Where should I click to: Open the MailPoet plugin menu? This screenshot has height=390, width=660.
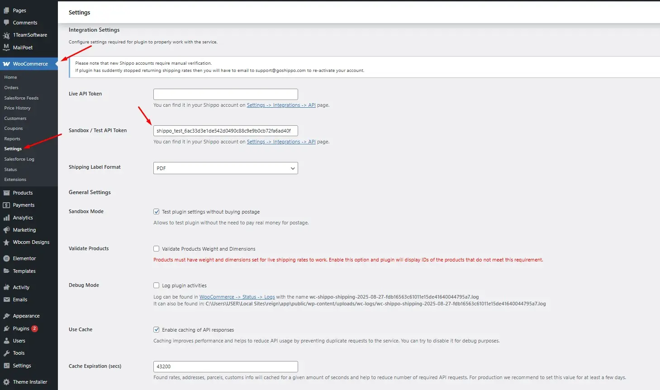pos(22,47)
